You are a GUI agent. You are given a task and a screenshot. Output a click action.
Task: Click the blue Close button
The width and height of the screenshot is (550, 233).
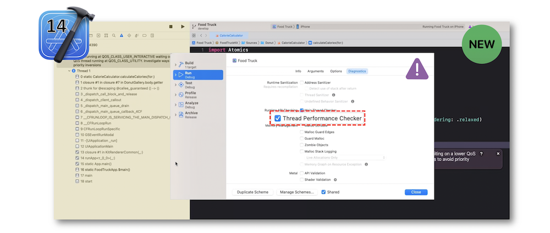(x=416, y=192)
